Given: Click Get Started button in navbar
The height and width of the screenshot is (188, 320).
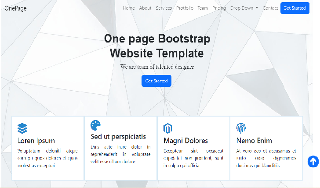Looking at the screenshot, I should 295,8.
